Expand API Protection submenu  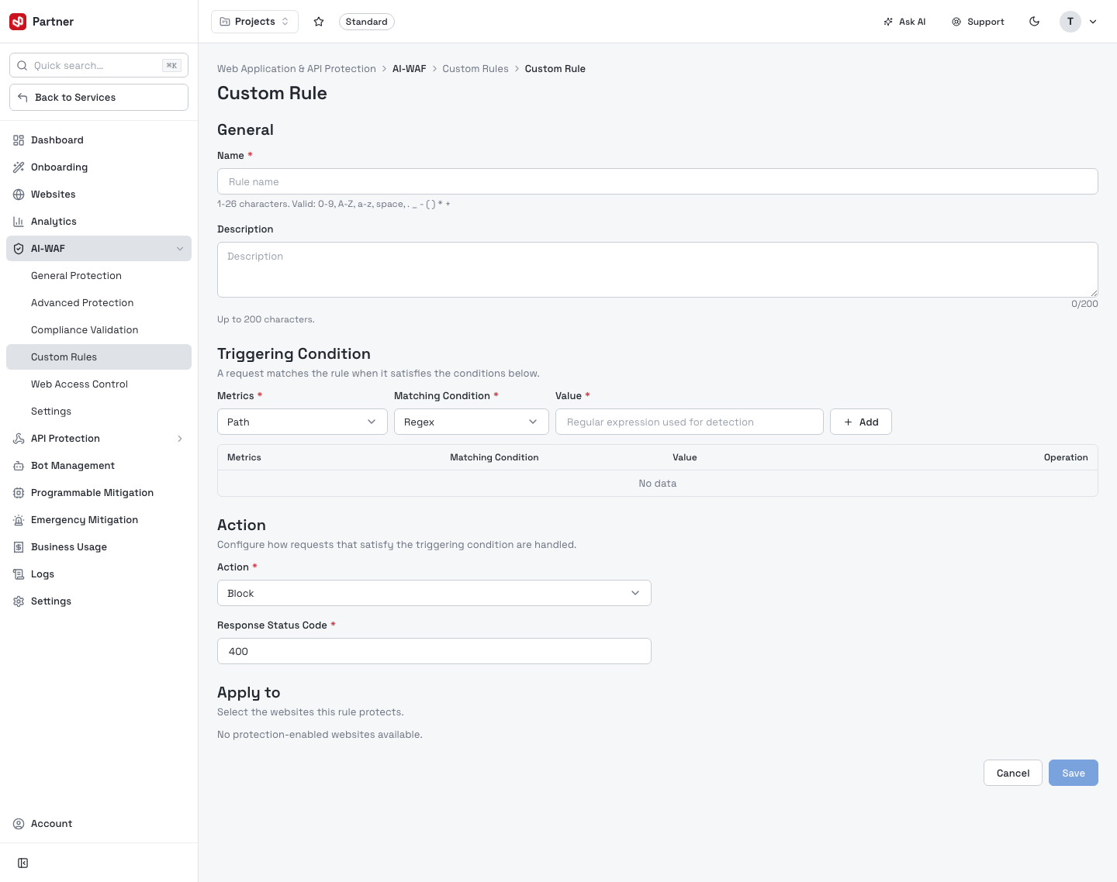click(99, 439)
